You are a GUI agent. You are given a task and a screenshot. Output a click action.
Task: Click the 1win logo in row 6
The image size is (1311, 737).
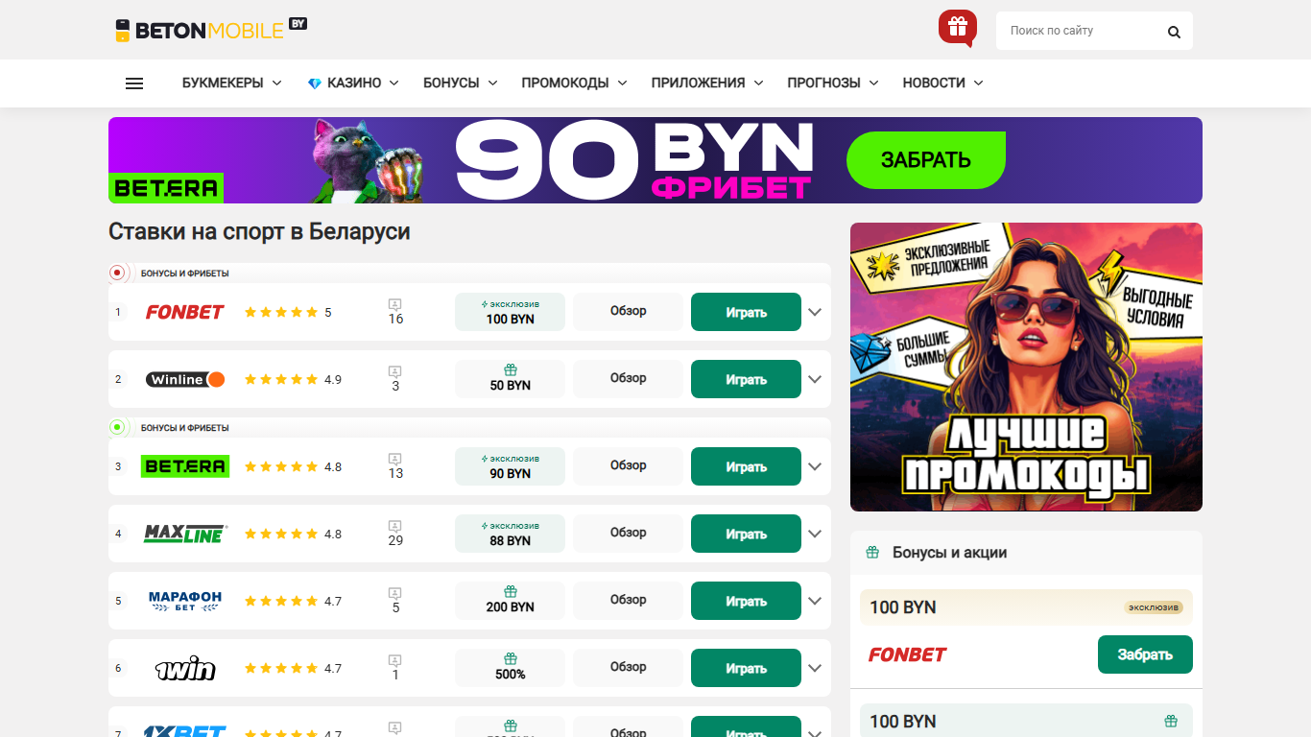coord(185,668)
